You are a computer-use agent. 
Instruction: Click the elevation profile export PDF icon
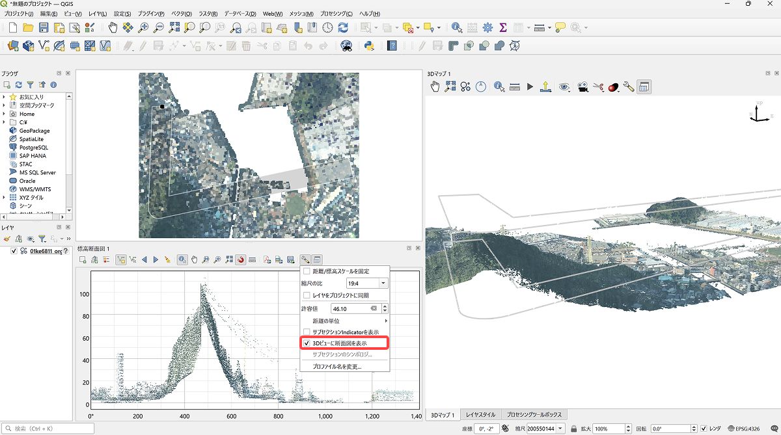[267, 259]
